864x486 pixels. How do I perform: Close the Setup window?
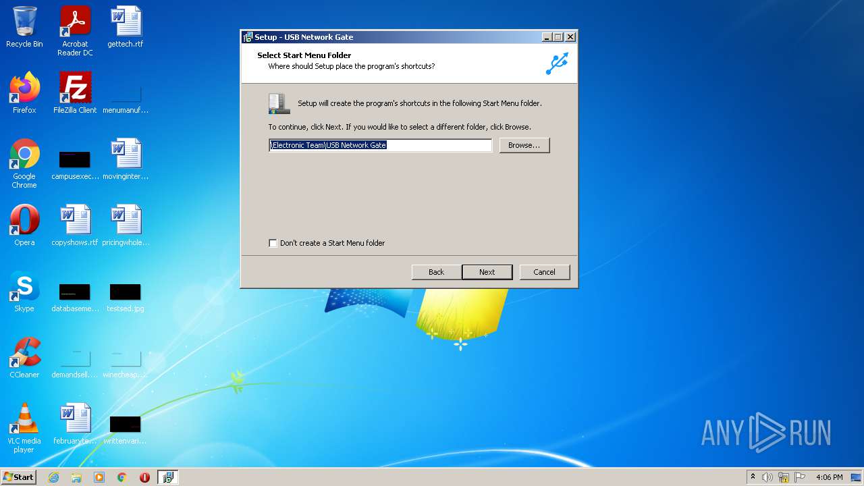click(570, 37)
